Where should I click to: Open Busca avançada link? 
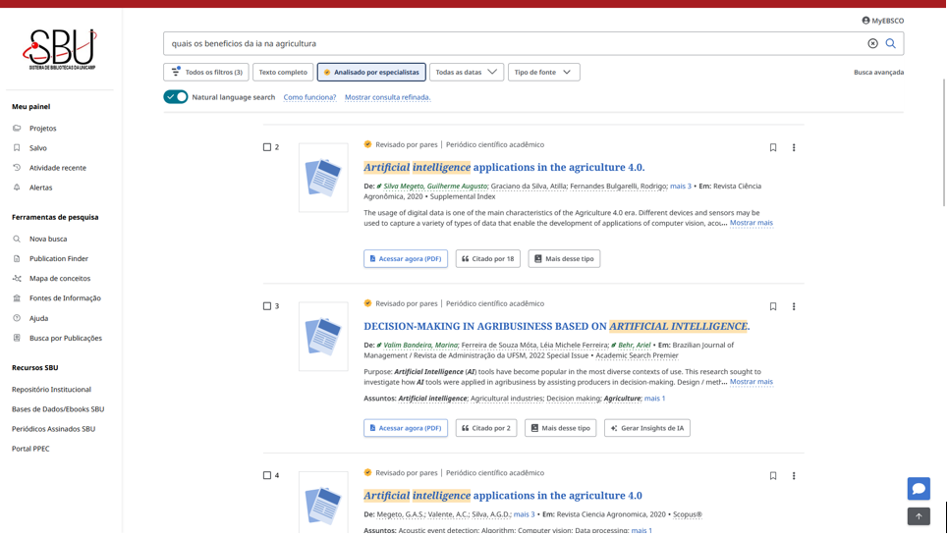pos(878,73)
